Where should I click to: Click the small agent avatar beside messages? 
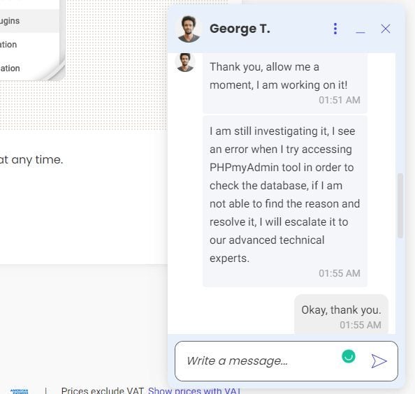[185, 62]
